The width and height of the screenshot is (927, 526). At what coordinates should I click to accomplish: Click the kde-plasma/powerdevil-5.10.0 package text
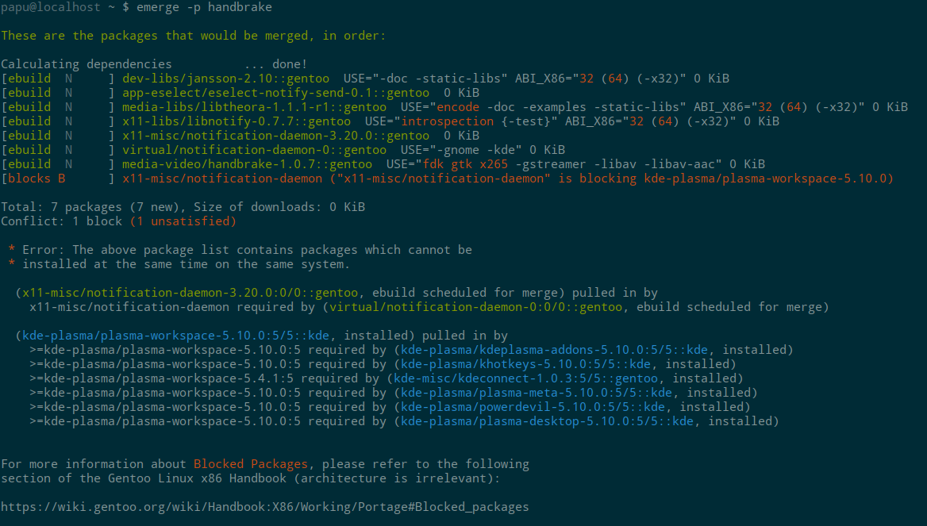pos(533,407)
